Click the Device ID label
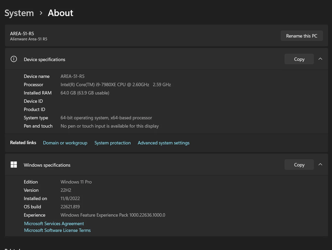 pyautogui.click(x=33, y=101)
